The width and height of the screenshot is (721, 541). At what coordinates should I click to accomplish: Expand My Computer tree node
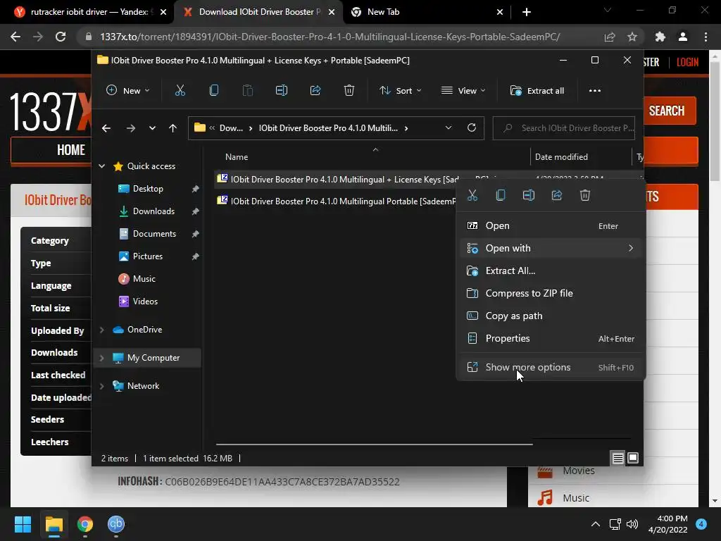[x=101, y=358]
